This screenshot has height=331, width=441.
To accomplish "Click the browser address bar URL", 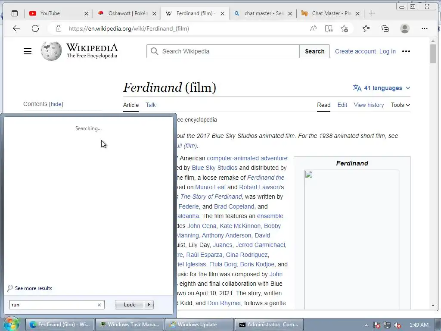I will coord(128,28).
